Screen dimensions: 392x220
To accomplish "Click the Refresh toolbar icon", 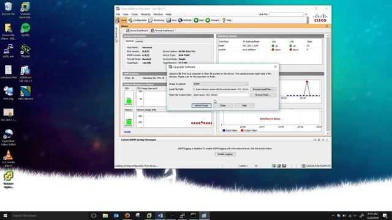I will [180, 20].
